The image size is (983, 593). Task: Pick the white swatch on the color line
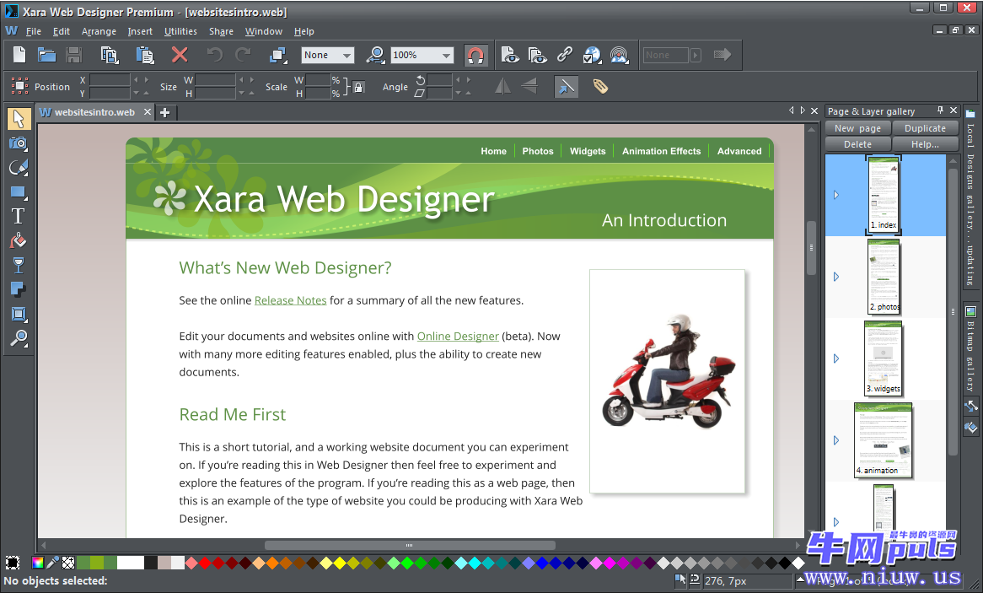click(131, 563)
